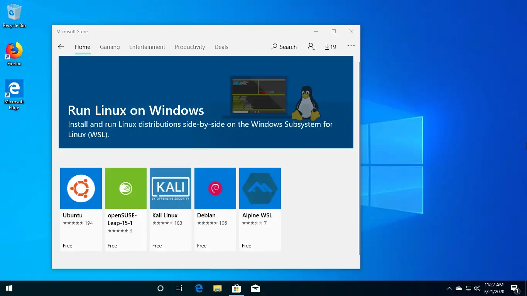
Task: Open the Search box in Microsoft Store
Action: coord(284,47)
